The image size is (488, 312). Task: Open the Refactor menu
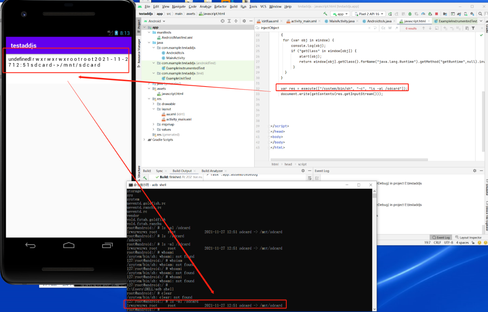click(220, 6)
